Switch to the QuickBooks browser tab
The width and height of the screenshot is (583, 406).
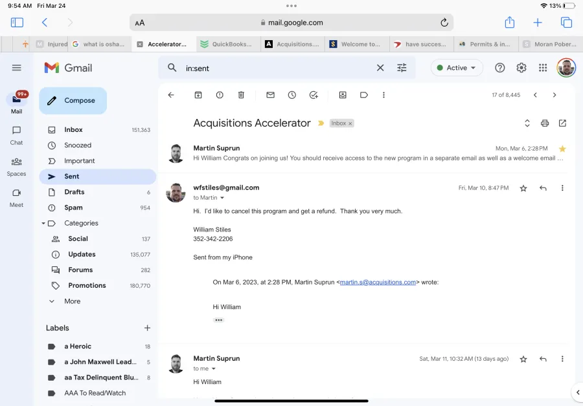[x=228, y=44]
